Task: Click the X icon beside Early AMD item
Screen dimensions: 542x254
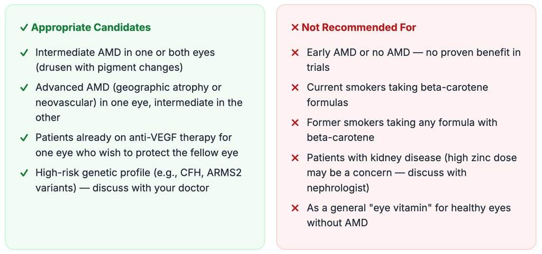Action: point(295,53)
